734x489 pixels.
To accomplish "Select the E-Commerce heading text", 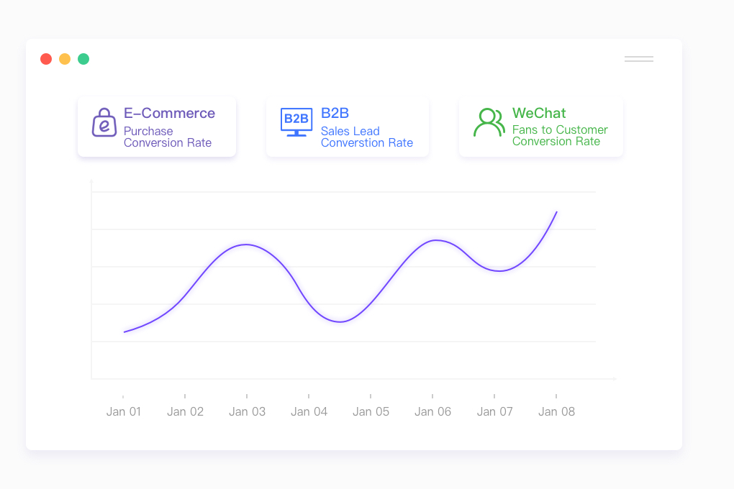I will tap(169, 113).
